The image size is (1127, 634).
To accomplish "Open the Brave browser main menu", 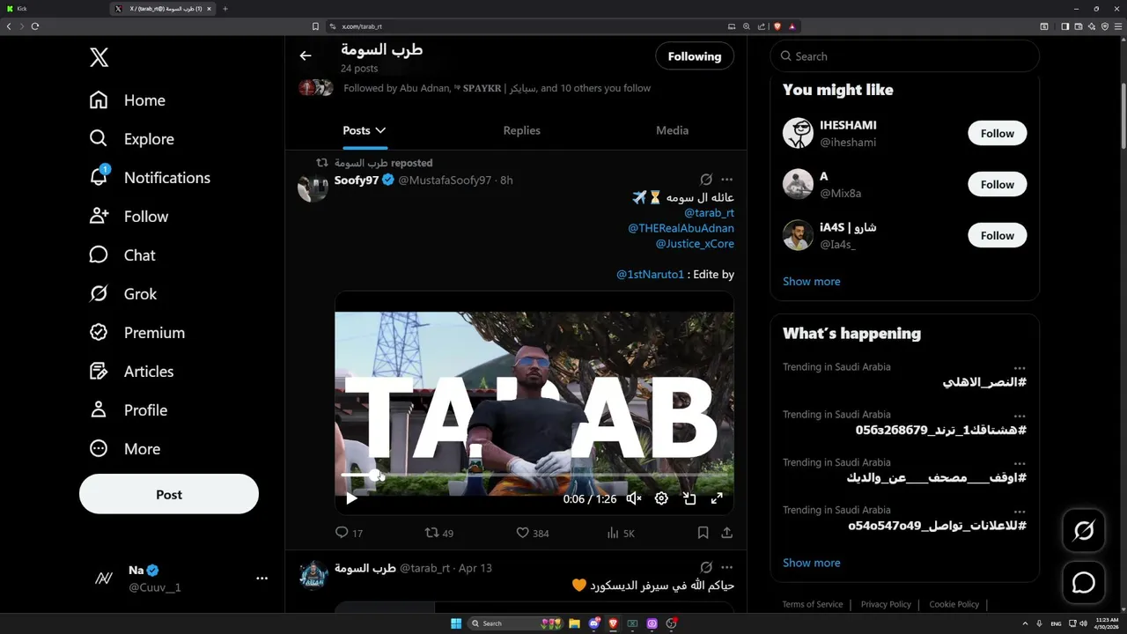I will 1118,26.
